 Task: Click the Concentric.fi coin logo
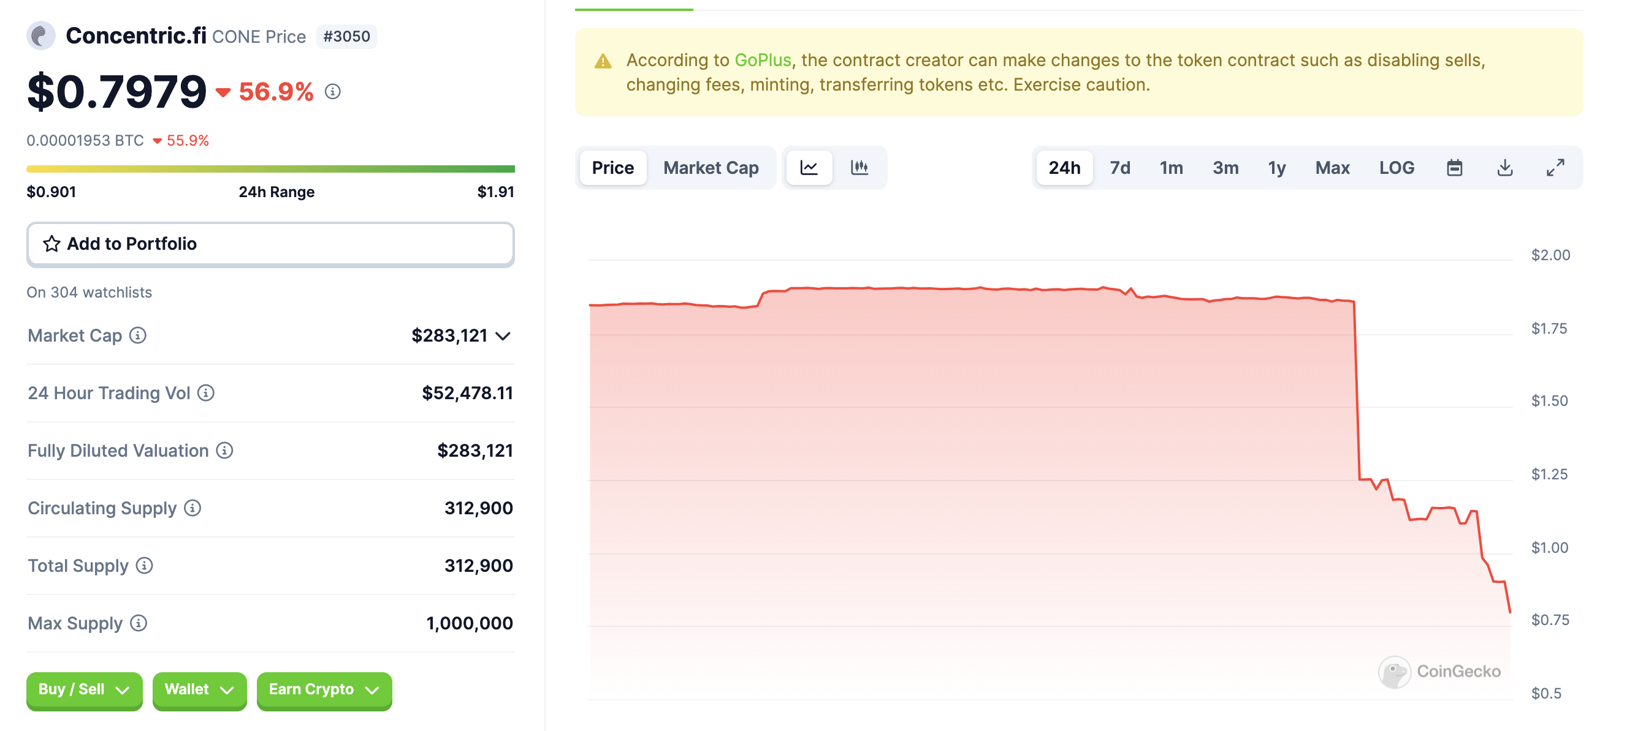click(40, 36)
